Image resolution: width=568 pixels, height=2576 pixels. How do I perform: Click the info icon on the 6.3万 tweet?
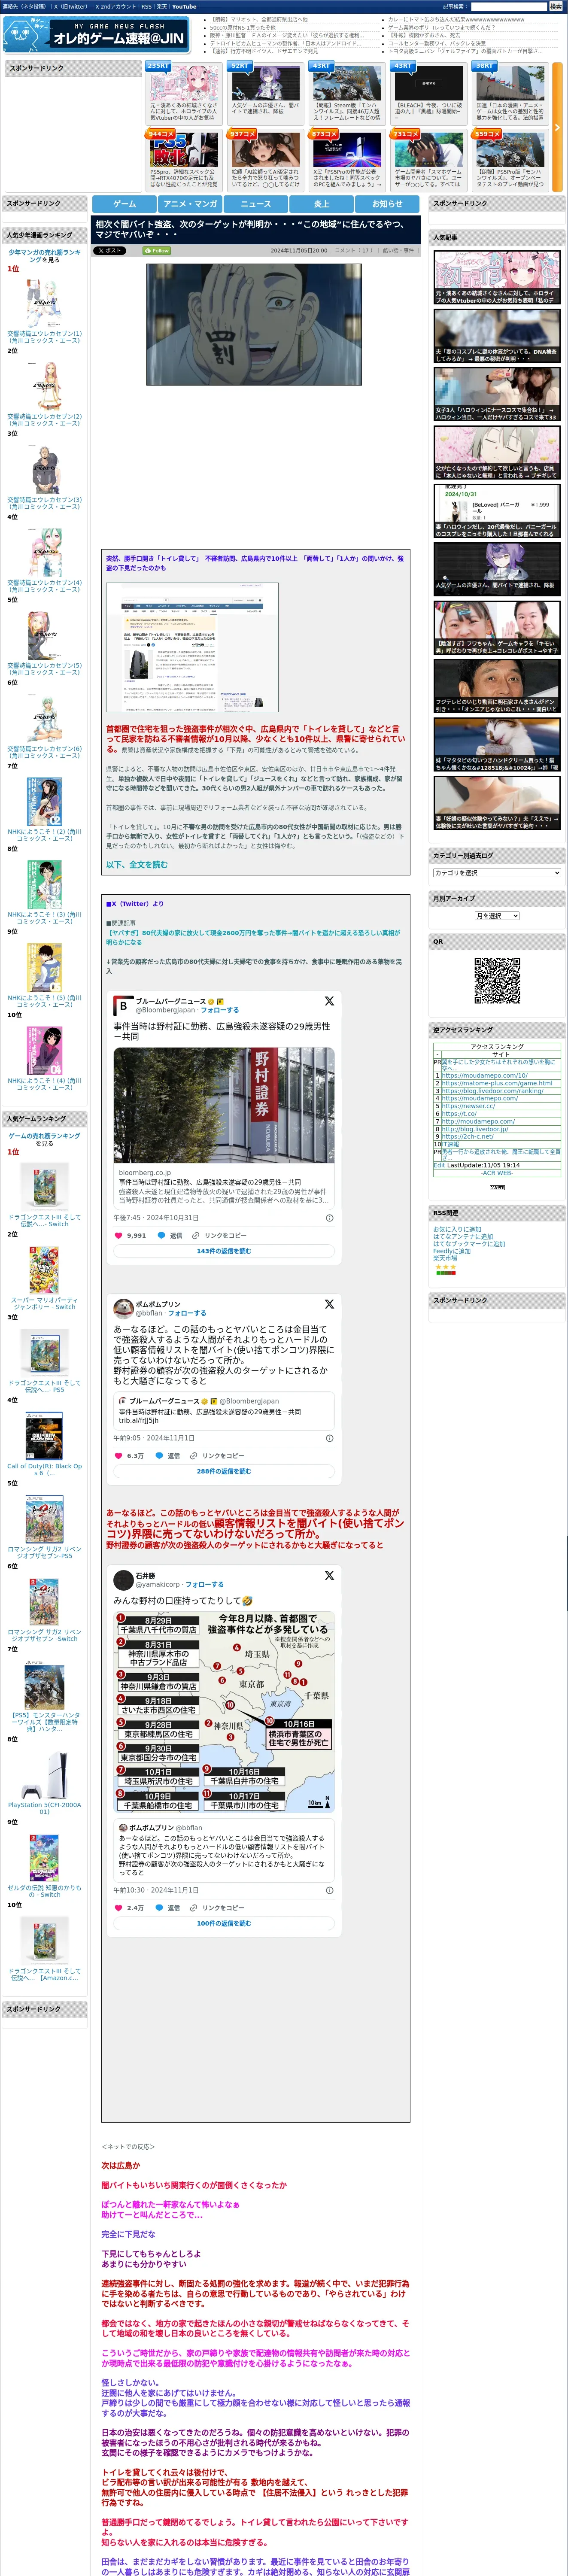pyautogui.click(x=330, y=1438)
